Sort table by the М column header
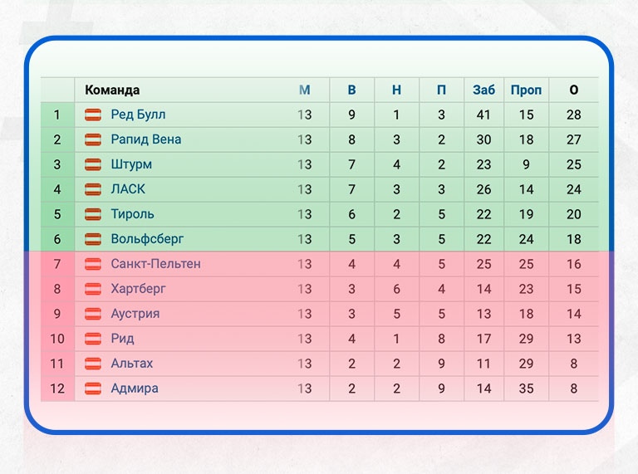This screenshot has height=474, width=638. coord(305,90)
